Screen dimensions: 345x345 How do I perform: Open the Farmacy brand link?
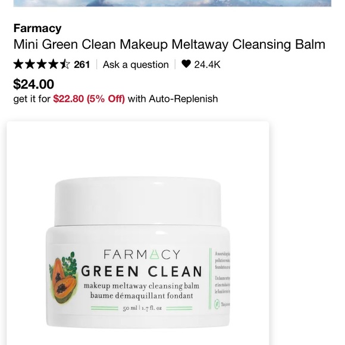(37, 28)
